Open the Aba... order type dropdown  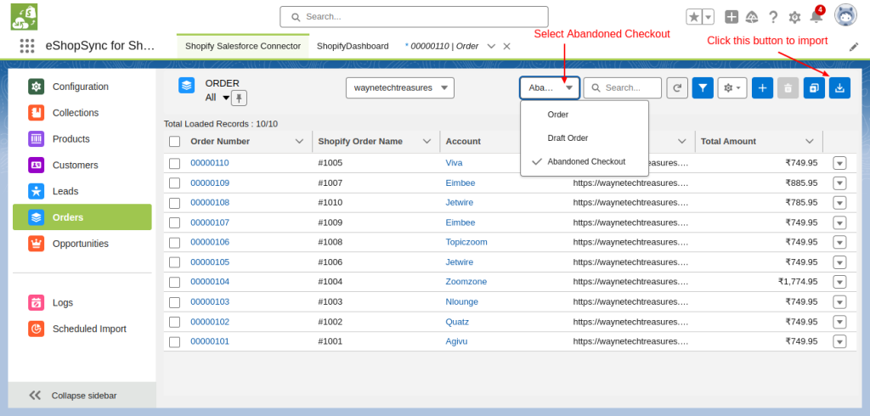click(x=550, y=87)
